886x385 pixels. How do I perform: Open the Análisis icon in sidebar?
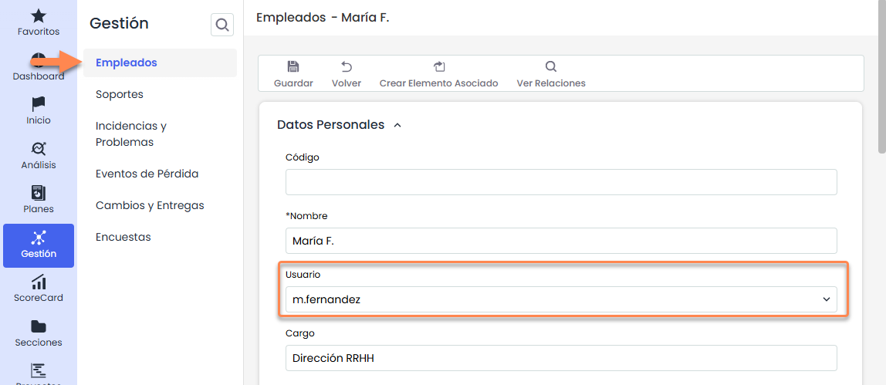pyautogui.click(x=39, y=149)
